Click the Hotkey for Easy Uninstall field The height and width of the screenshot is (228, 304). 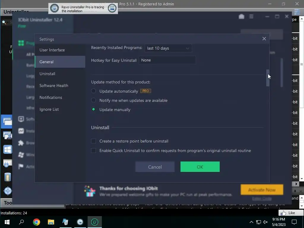pyautogui.click(x=167, y=60)
